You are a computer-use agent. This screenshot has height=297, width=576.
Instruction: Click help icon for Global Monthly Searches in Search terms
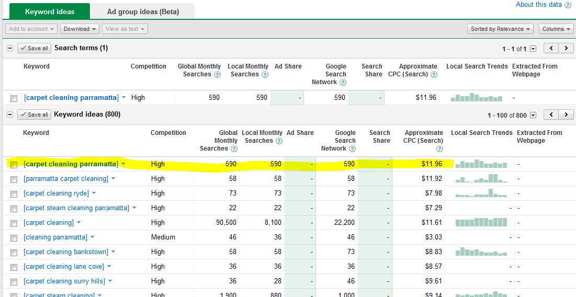point(217,75)
